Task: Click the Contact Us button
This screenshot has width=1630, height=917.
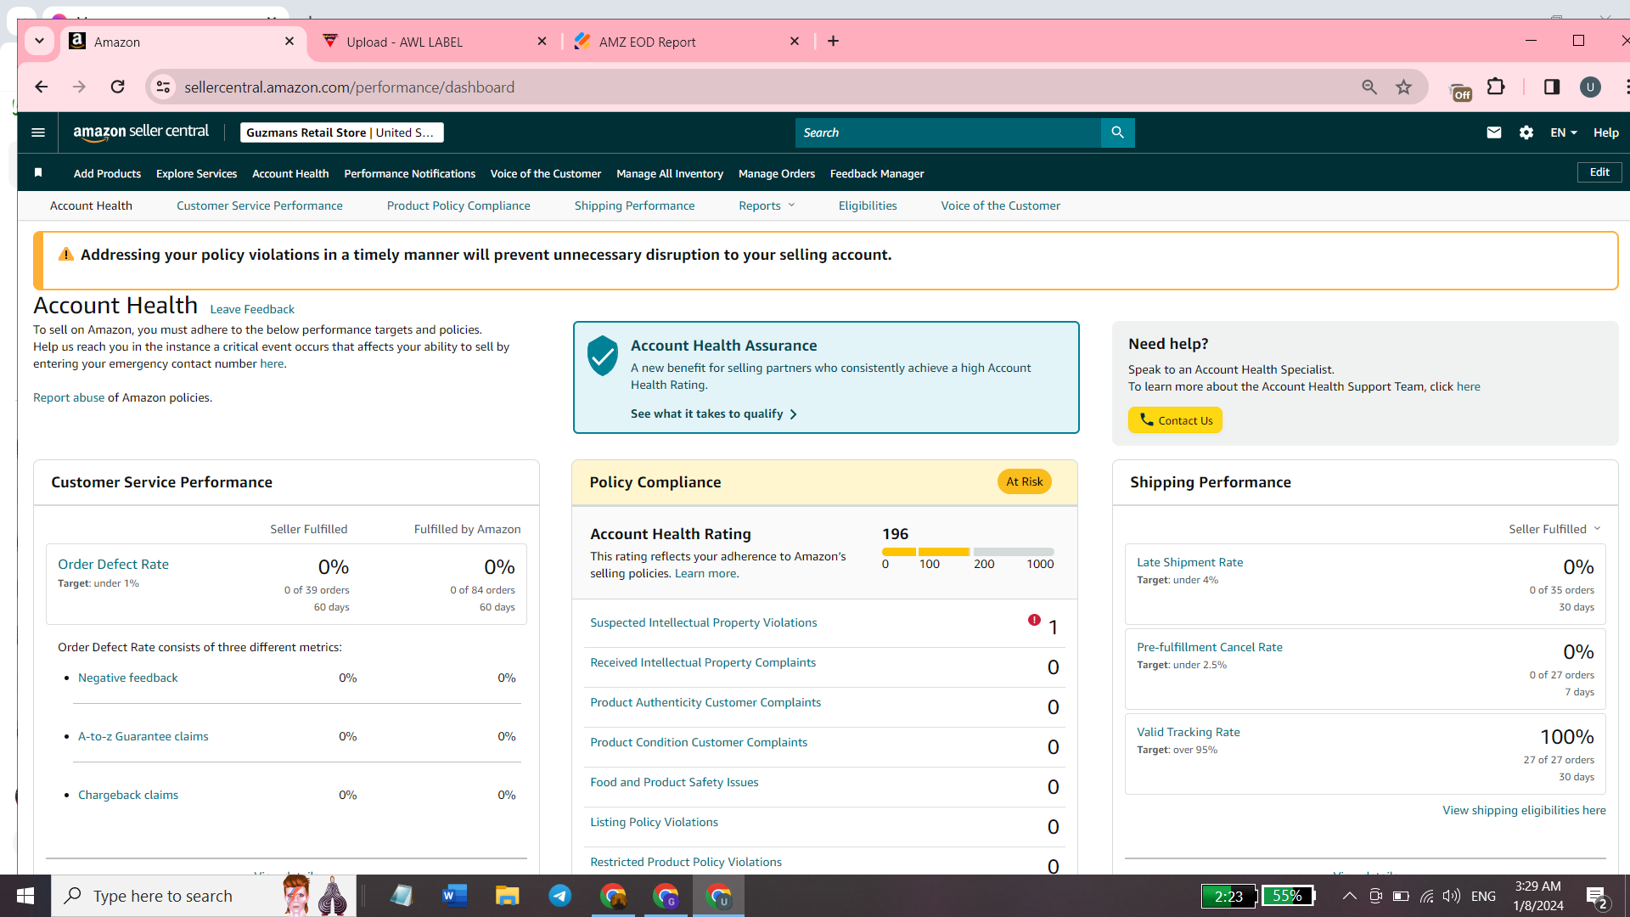Action: point(1175,420)
